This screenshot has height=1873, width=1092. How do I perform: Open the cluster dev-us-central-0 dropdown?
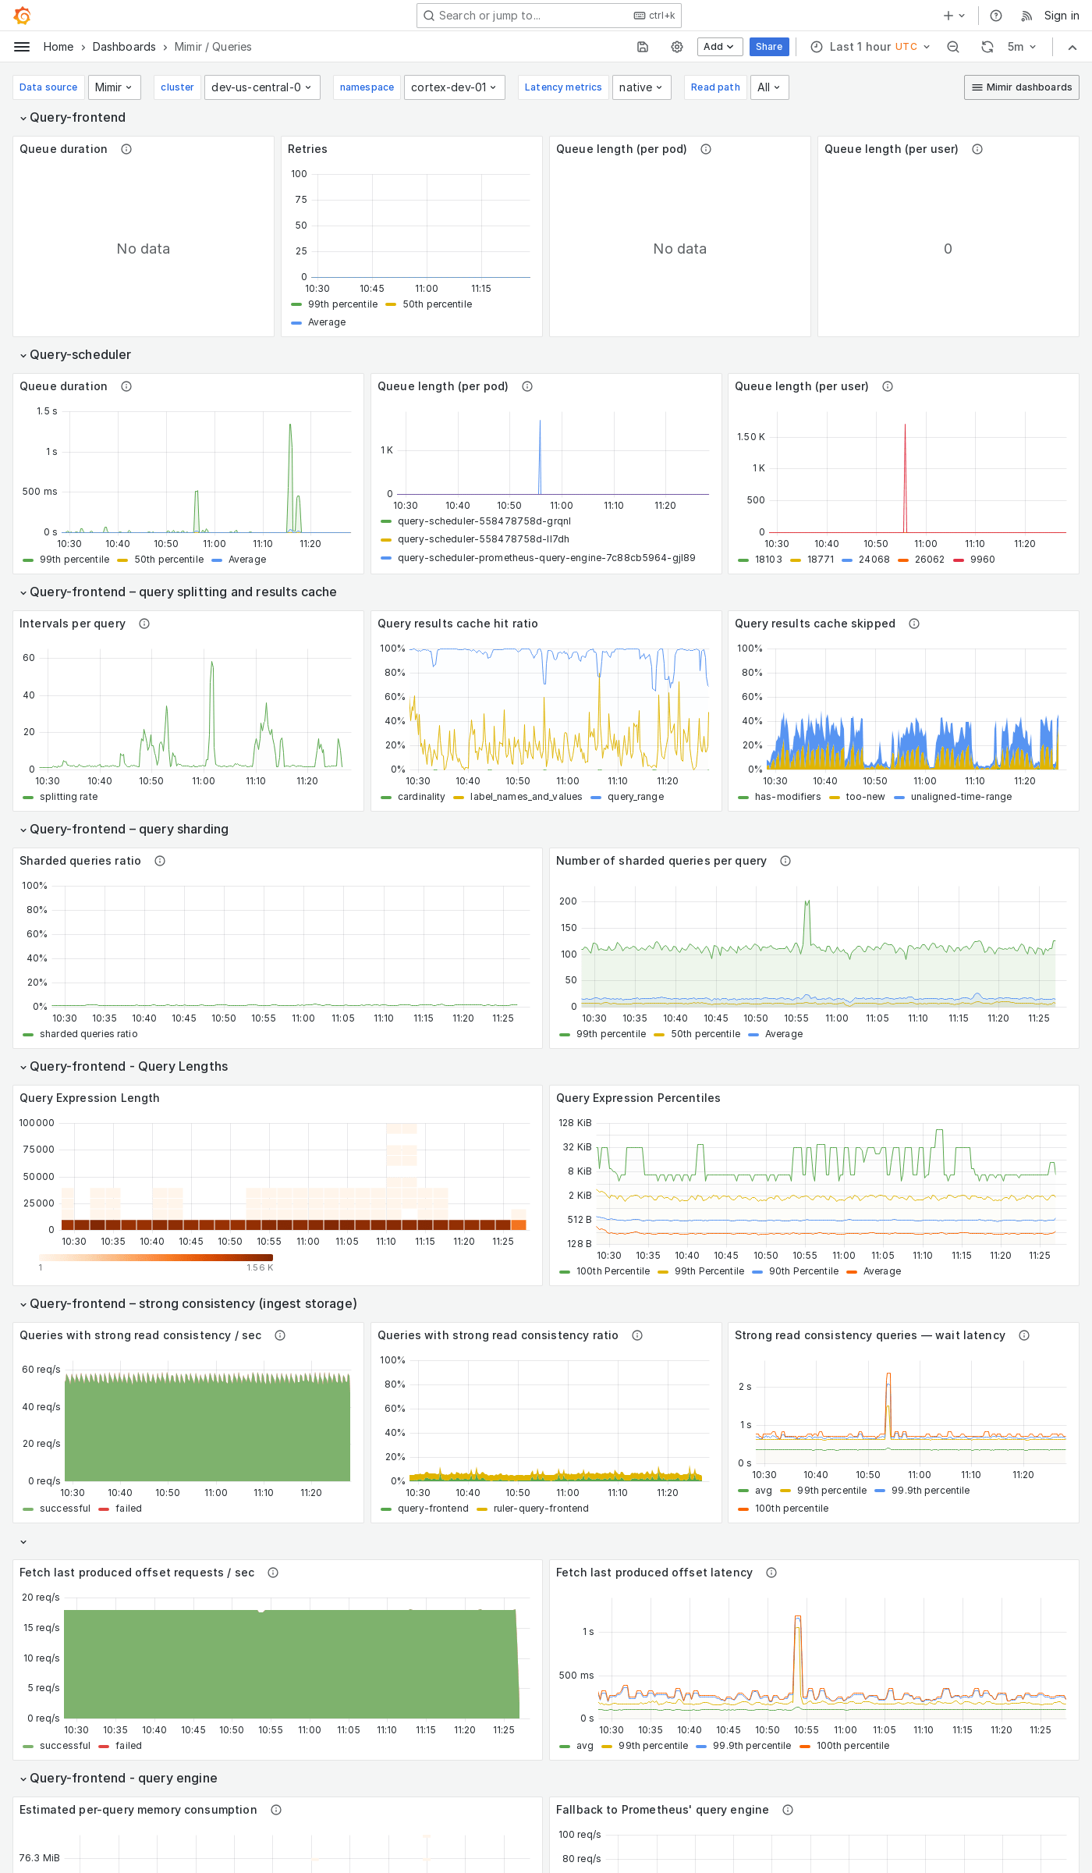(262, 87)
